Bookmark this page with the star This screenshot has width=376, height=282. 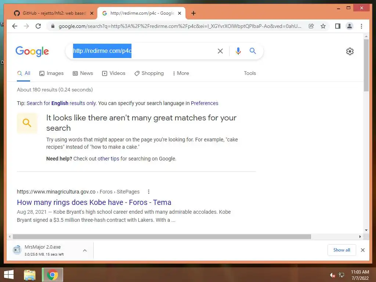(x=323, y=26)
